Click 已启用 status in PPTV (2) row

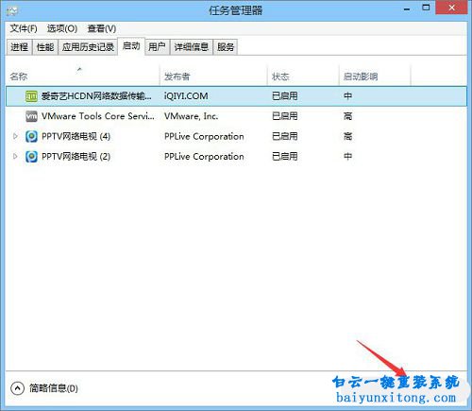coord(285,156)
